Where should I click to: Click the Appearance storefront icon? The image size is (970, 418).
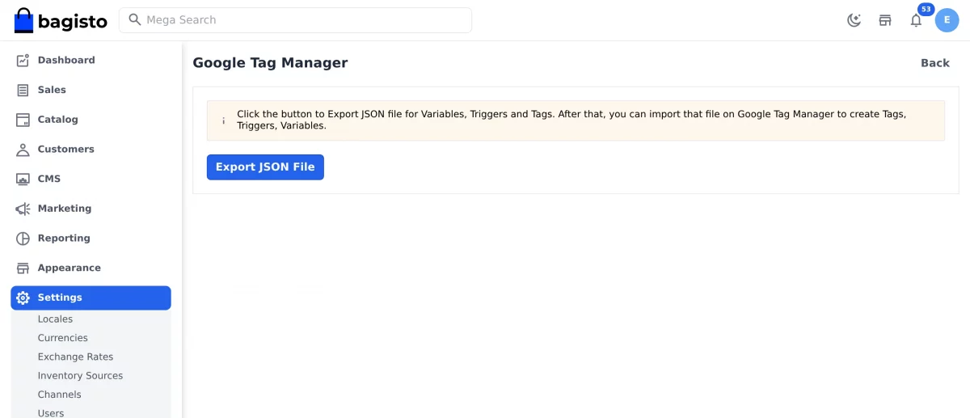[x=23, y=268]
